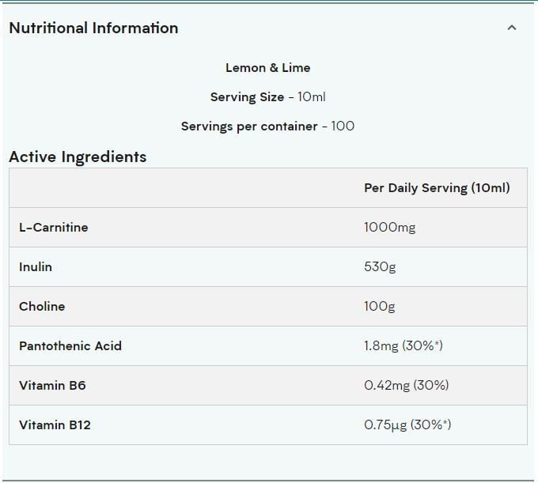Click the Nutritional Information heading

pos(93,28)
